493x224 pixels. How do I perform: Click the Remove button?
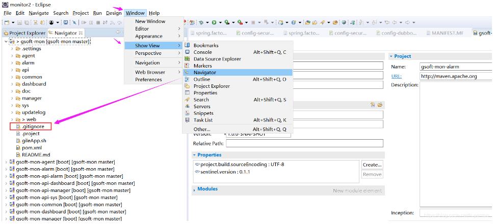coord(372,175)
